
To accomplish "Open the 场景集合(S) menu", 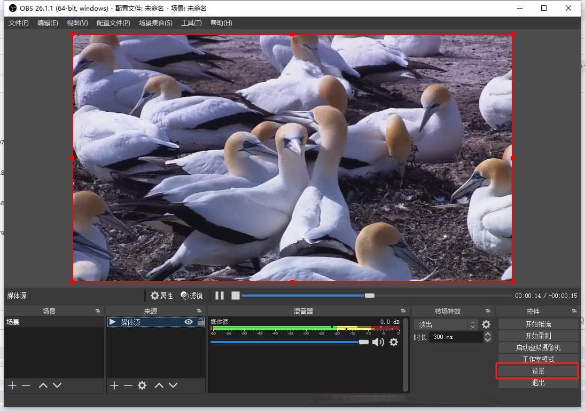I will (x=155, y=23).
